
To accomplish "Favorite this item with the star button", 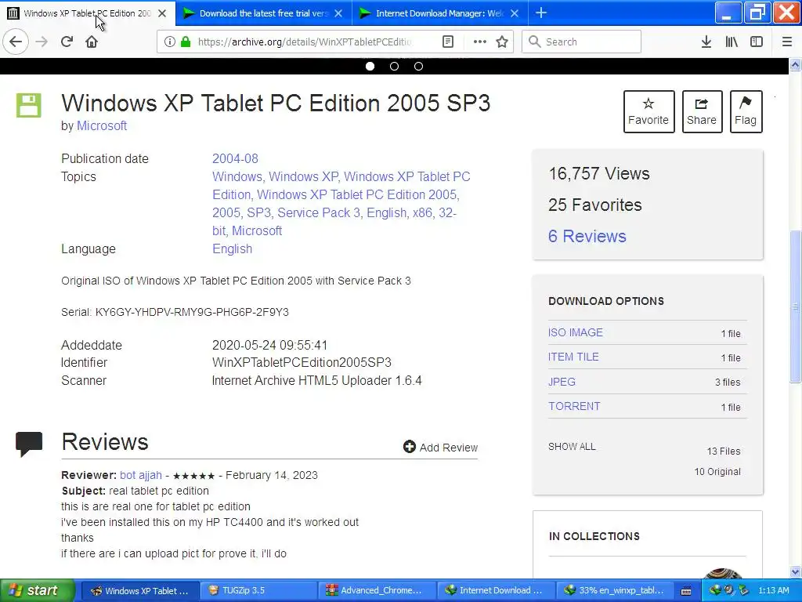I will [648, 111].
